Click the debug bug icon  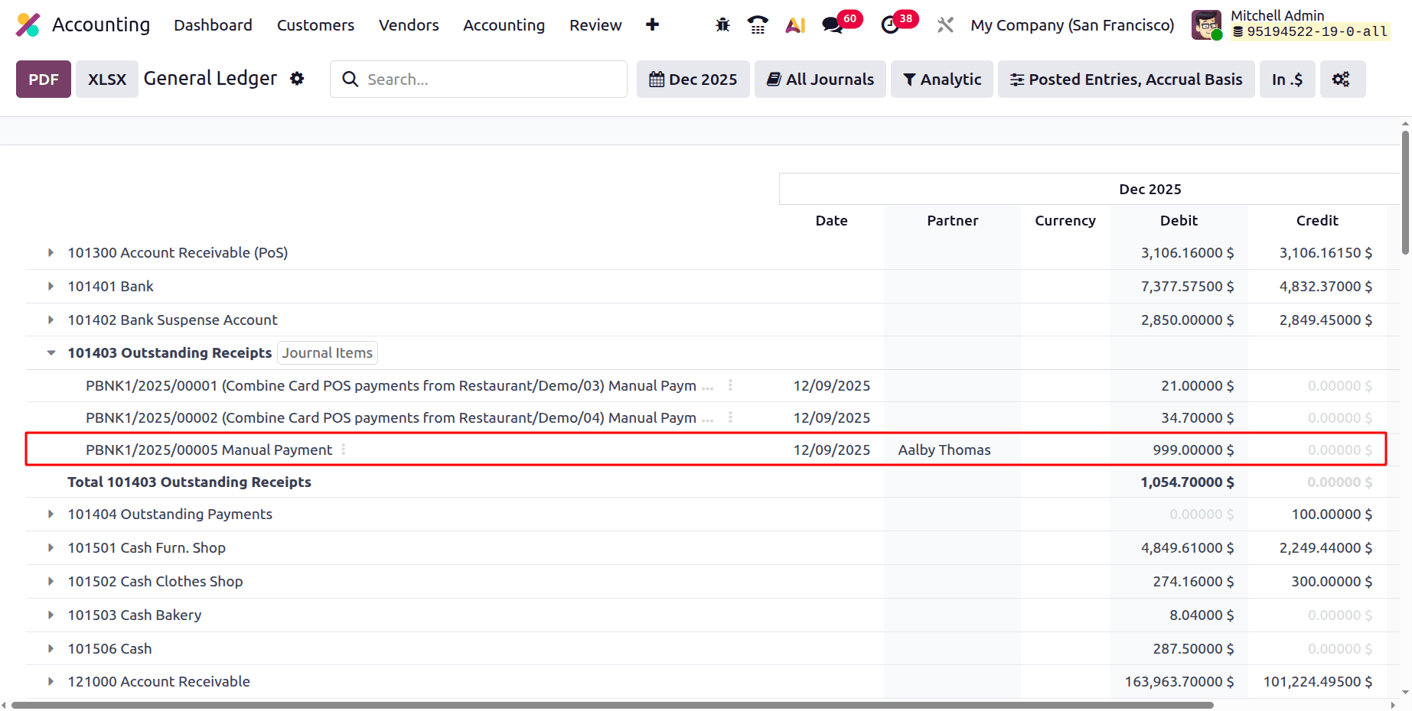(722, 25)
